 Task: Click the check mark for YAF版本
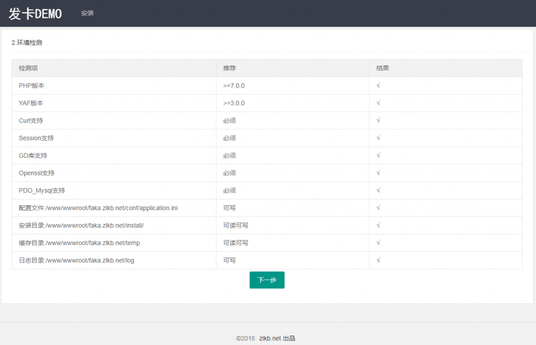point(378,103)
